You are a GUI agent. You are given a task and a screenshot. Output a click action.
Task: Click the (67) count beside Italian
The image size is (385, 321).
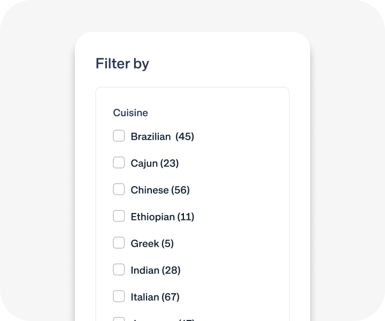tap(171, 297)
